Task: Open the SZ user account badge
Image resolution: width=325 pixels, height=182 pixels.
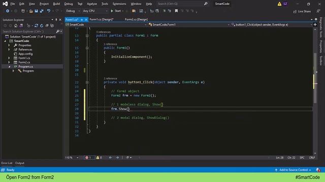Action: pos(285,4)
